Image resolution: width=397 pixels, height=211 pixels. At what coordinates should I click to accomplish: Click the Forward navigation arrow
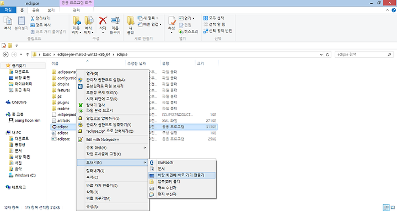coord(14,55)
